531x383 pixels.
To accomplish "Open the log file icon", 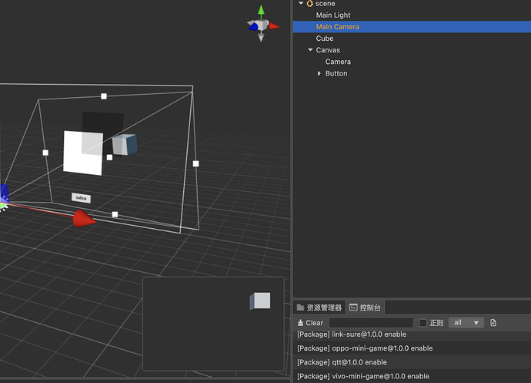I will tap(493, 323).
